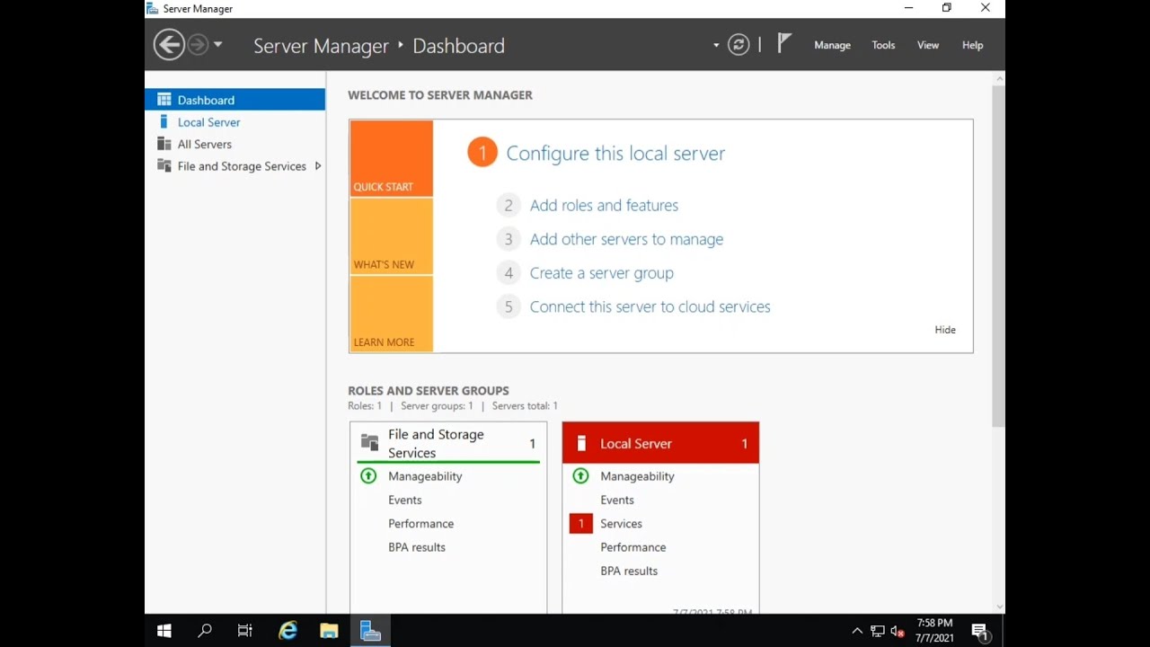
Task: Open the Help menu
Action: (972, 45)
